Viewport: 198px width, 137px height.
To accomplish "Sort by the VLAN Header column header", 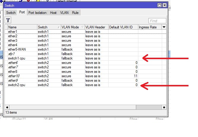I will pyautogui.click(x=96, y=27).
